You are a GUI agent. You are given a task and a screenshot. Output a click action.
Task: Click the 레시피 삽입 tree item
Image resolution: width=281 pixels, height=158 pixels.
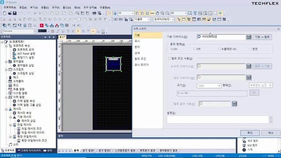(26, 121)
